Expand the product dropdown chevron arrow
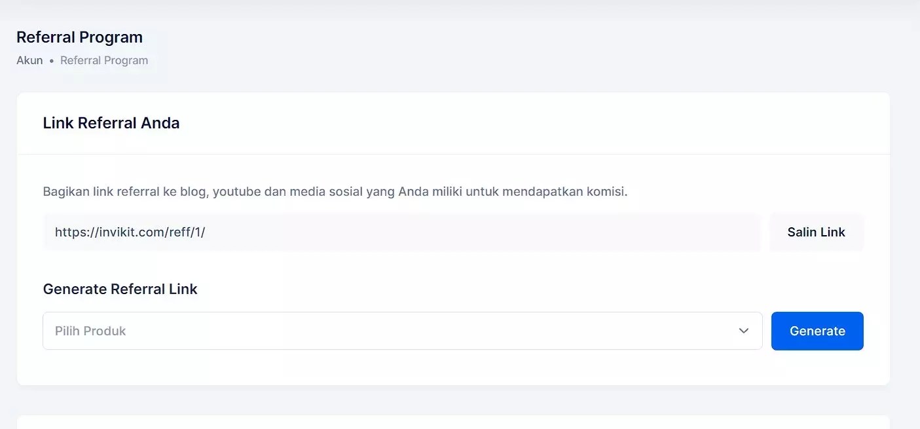This screenshot has height=429, width=920. (744, 331)
